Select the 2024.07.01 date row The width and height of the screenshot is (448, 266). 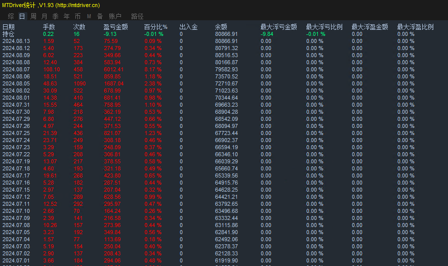pos(16,260)
